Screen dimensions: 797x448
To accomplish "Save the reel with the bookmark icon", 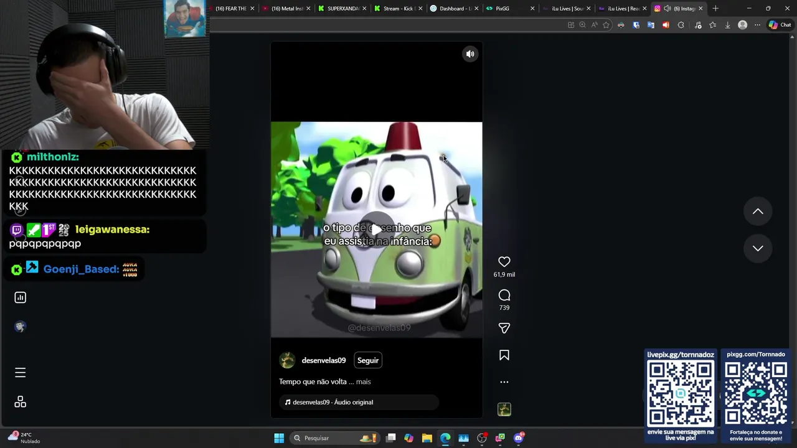I will 504,355.
